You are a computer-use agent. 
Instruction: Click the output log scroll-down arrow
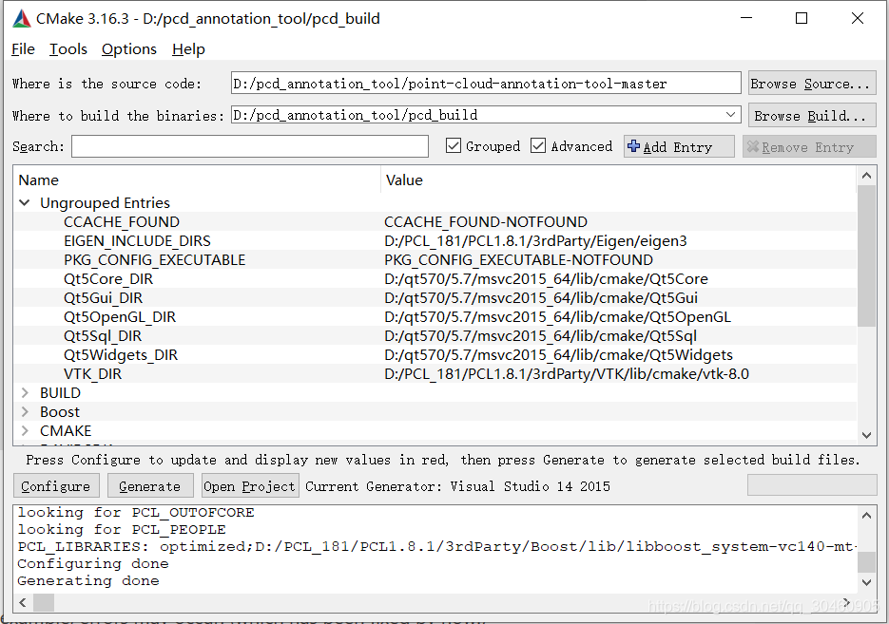click(x=866, y=582)
